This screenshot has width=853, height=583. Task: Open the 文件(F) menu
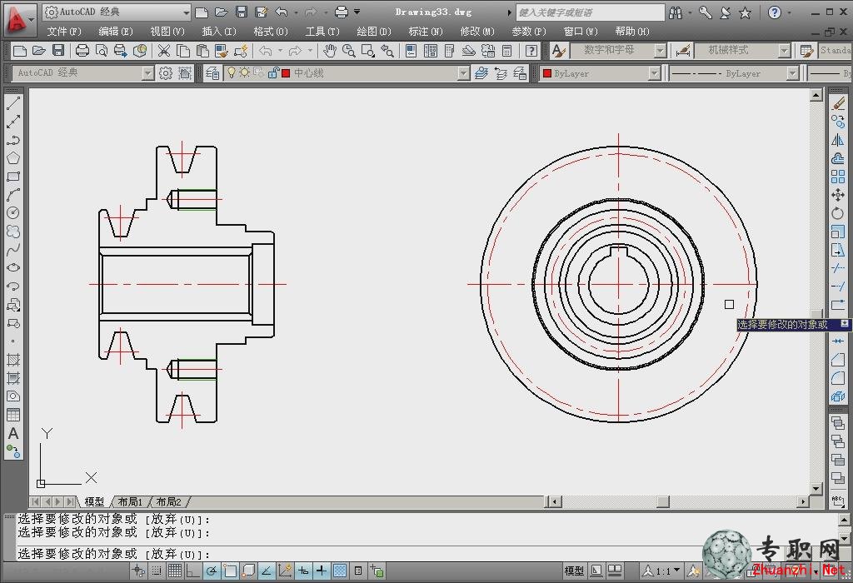click(64, 32)
